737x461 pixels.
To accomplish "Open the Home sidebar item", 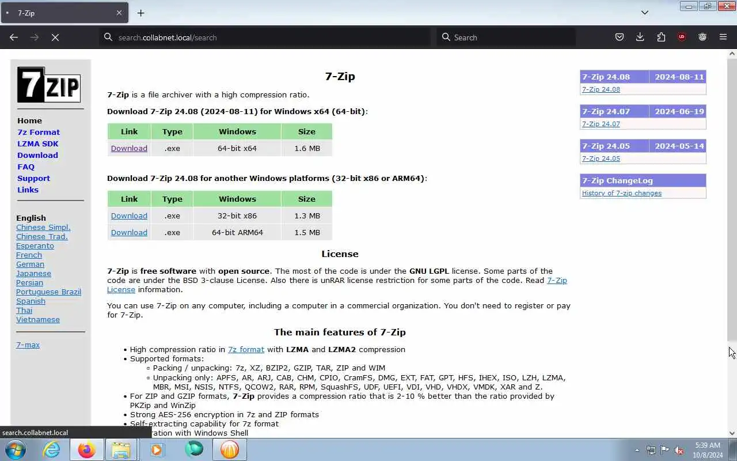I will tap(29, 120).
